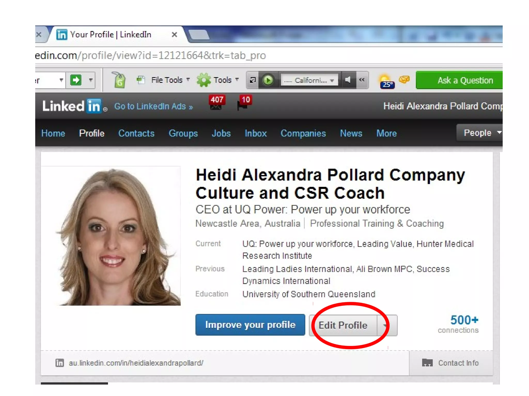Image resolution: width=529 pixels, height=396 pixels.
Task: Collapse player with double-arrow button
Action: pyautogui.click(x=362, y=80)
